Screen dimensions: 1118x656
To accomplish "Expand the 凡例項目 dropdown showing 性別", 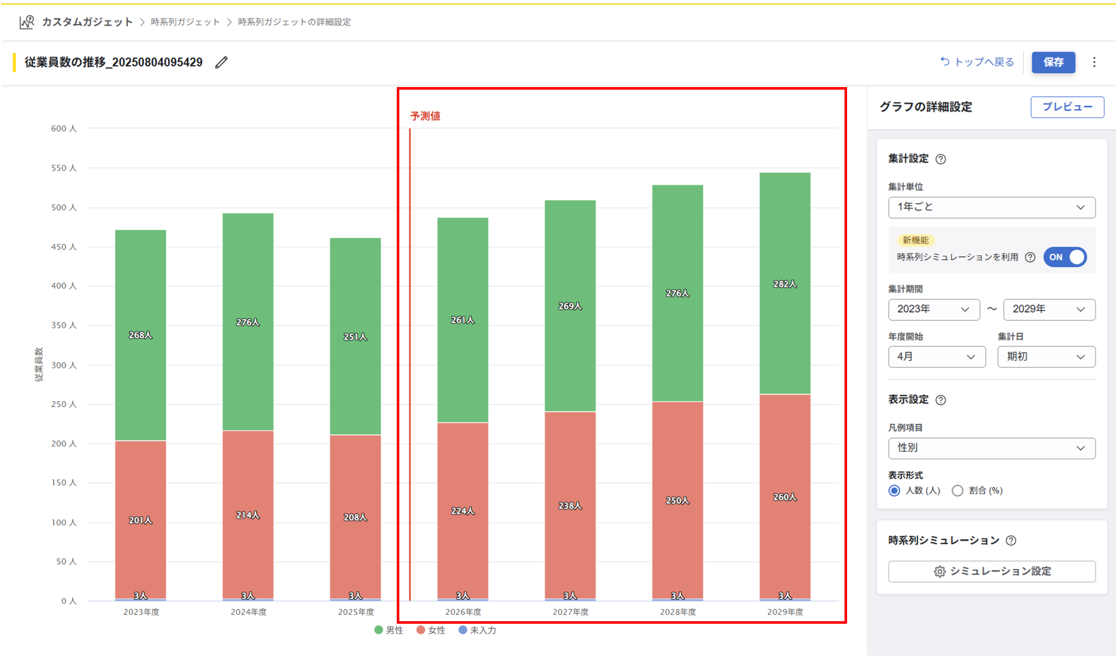I will pos(991,448).
